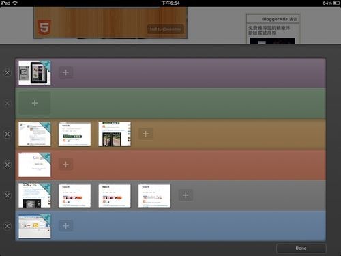Open the iPad thumbnail in purple group

(35, 72)
